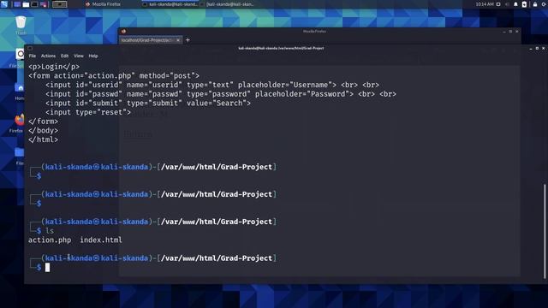Open the terminal Edit menu
The height and width of the screenshot is (308, 548).
(65, 56)
